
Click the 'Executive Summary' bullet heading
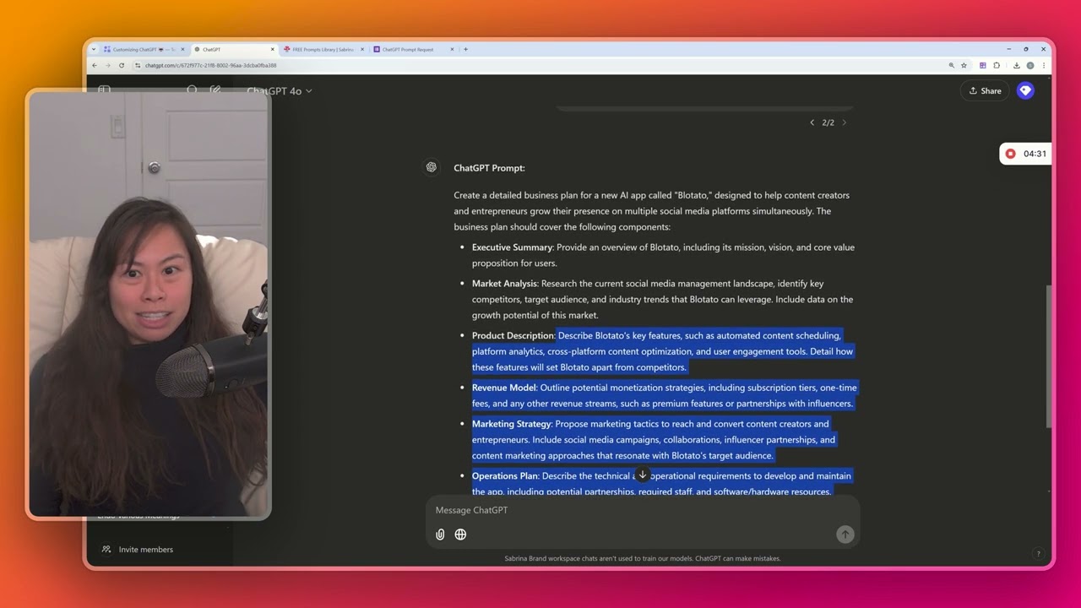512,247
